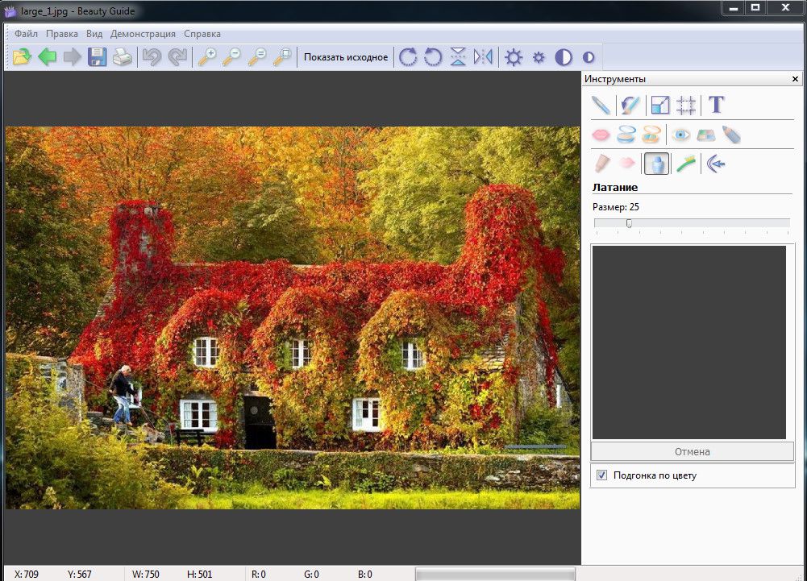The height and width of the screenshot is (581, 807).
Task: Select the Text tool
Action: point(716,105)
